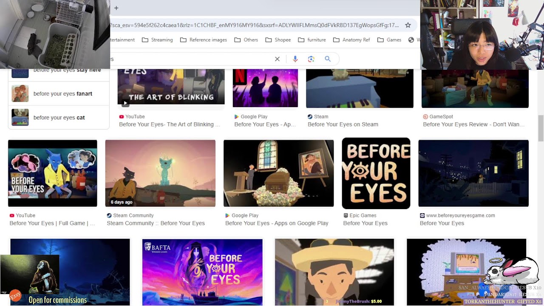Click the magnifier search button
The width and height of the screenshot is (544, 306).
coord(328,59)
